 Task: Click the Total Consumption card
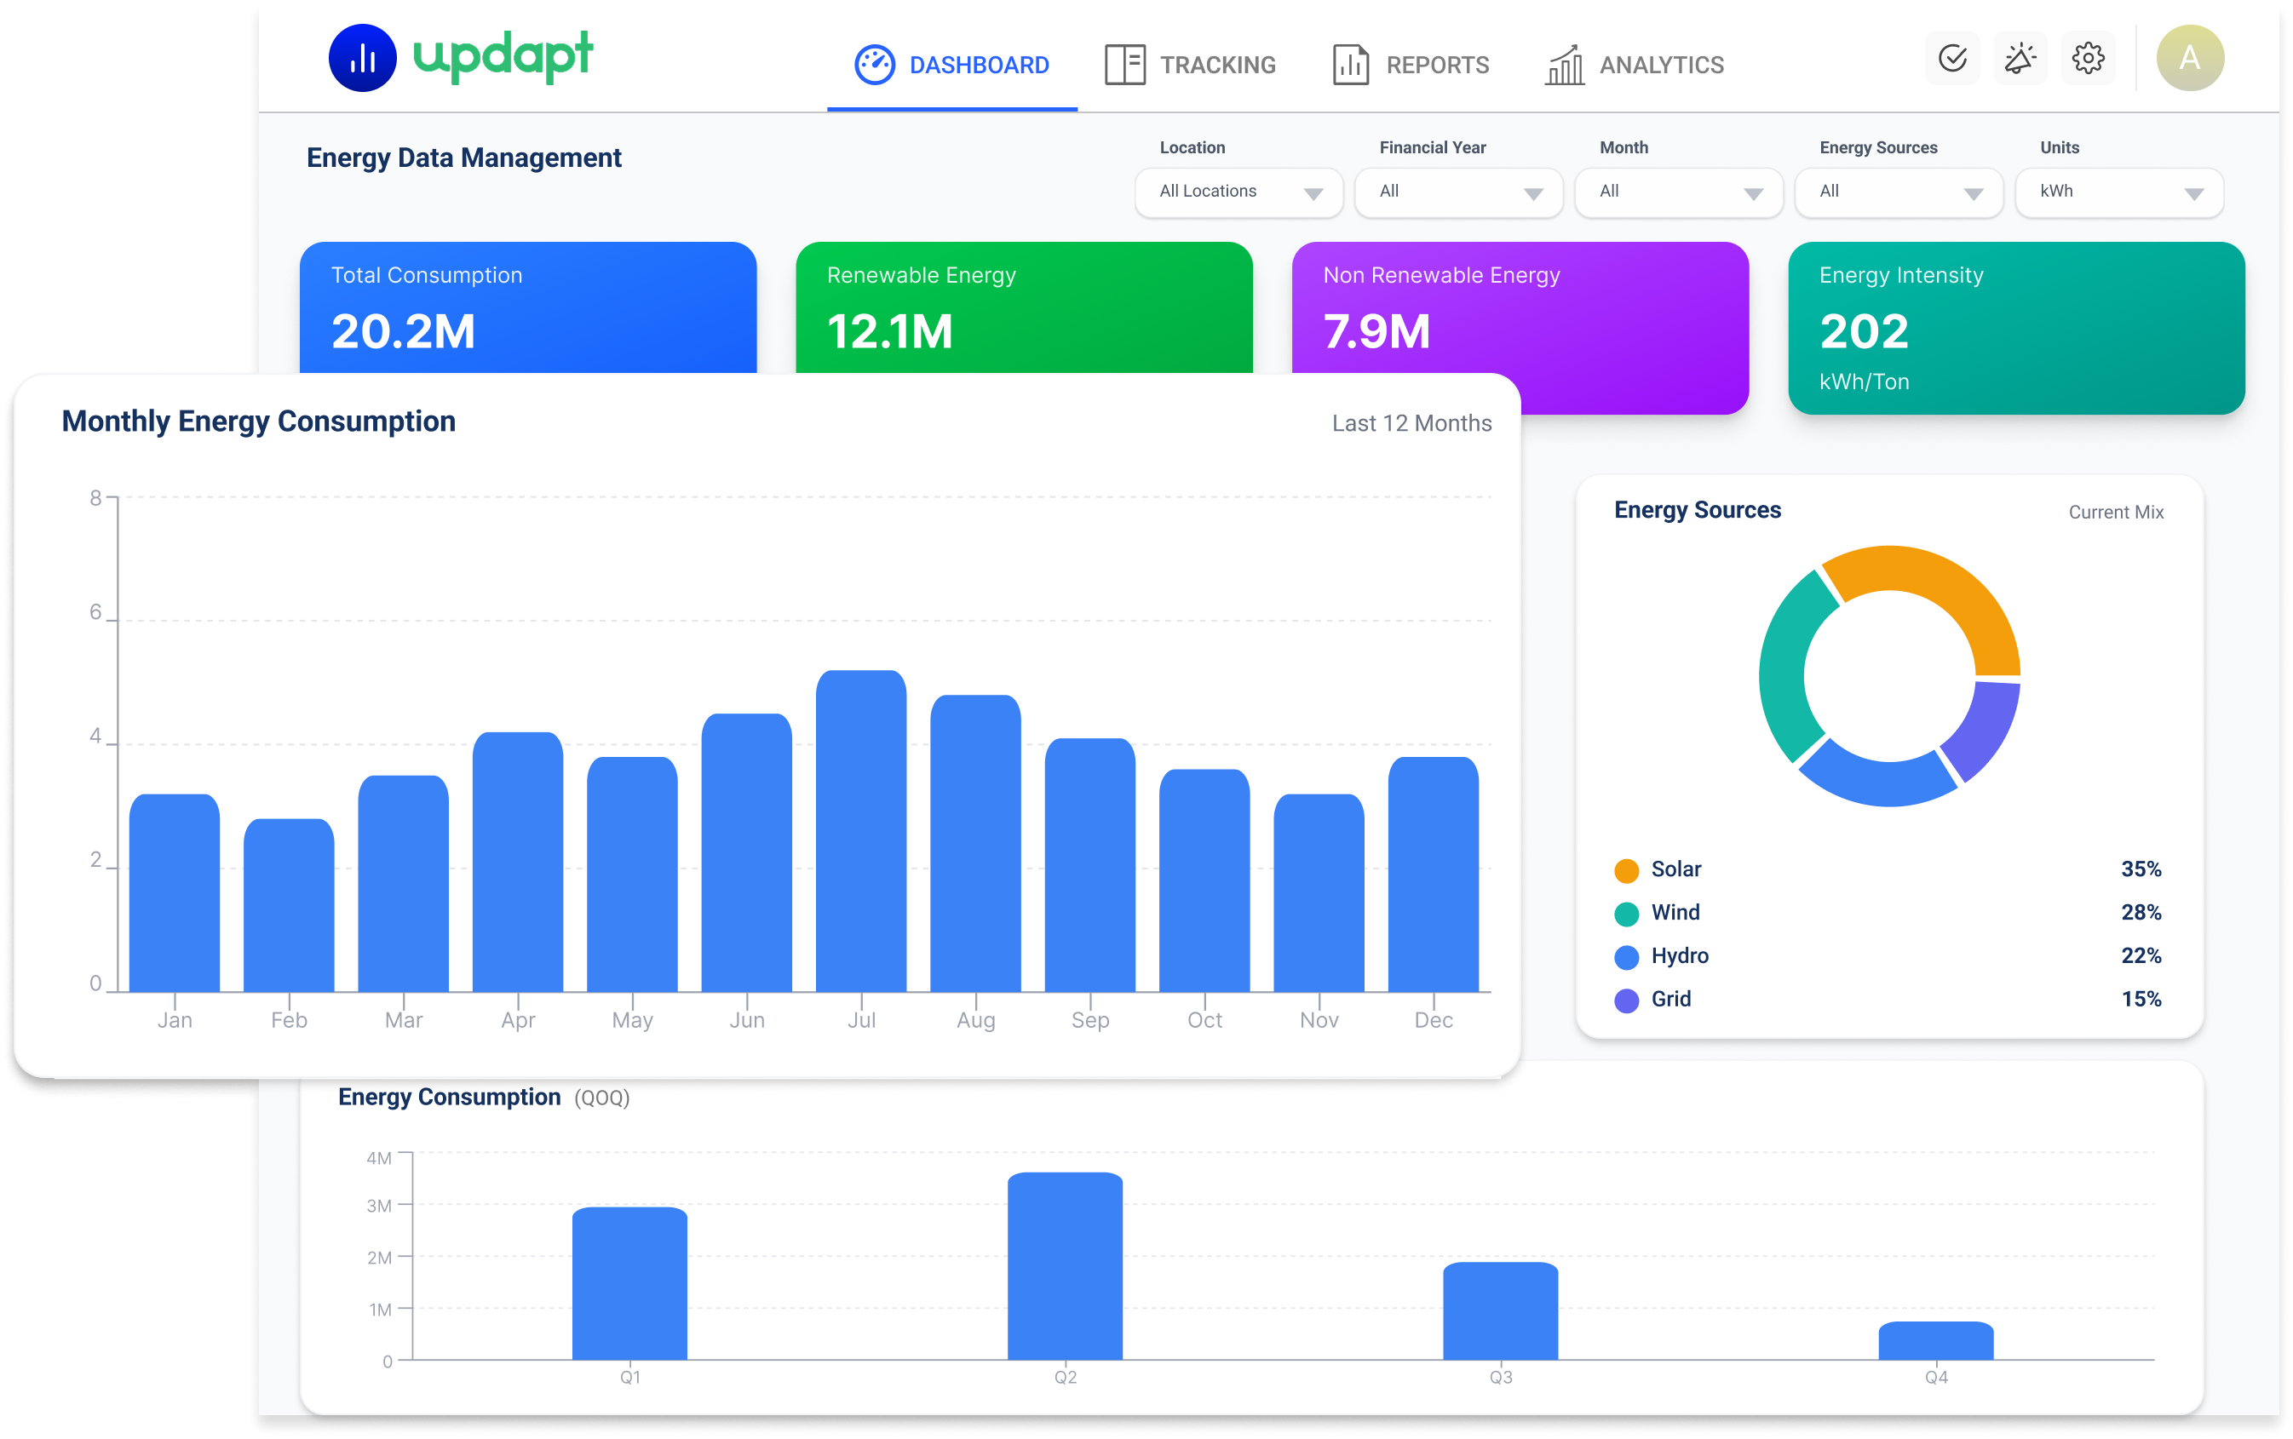(x=527, y=307)
